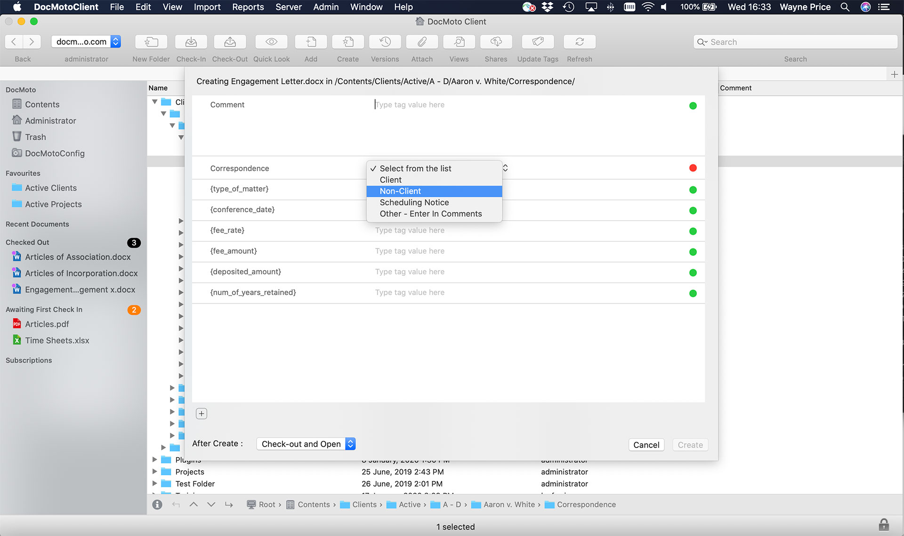Click the New Folder toolbar icon
Image resolution: width=904 pixels, height=536 pixels.
[151, 42]
